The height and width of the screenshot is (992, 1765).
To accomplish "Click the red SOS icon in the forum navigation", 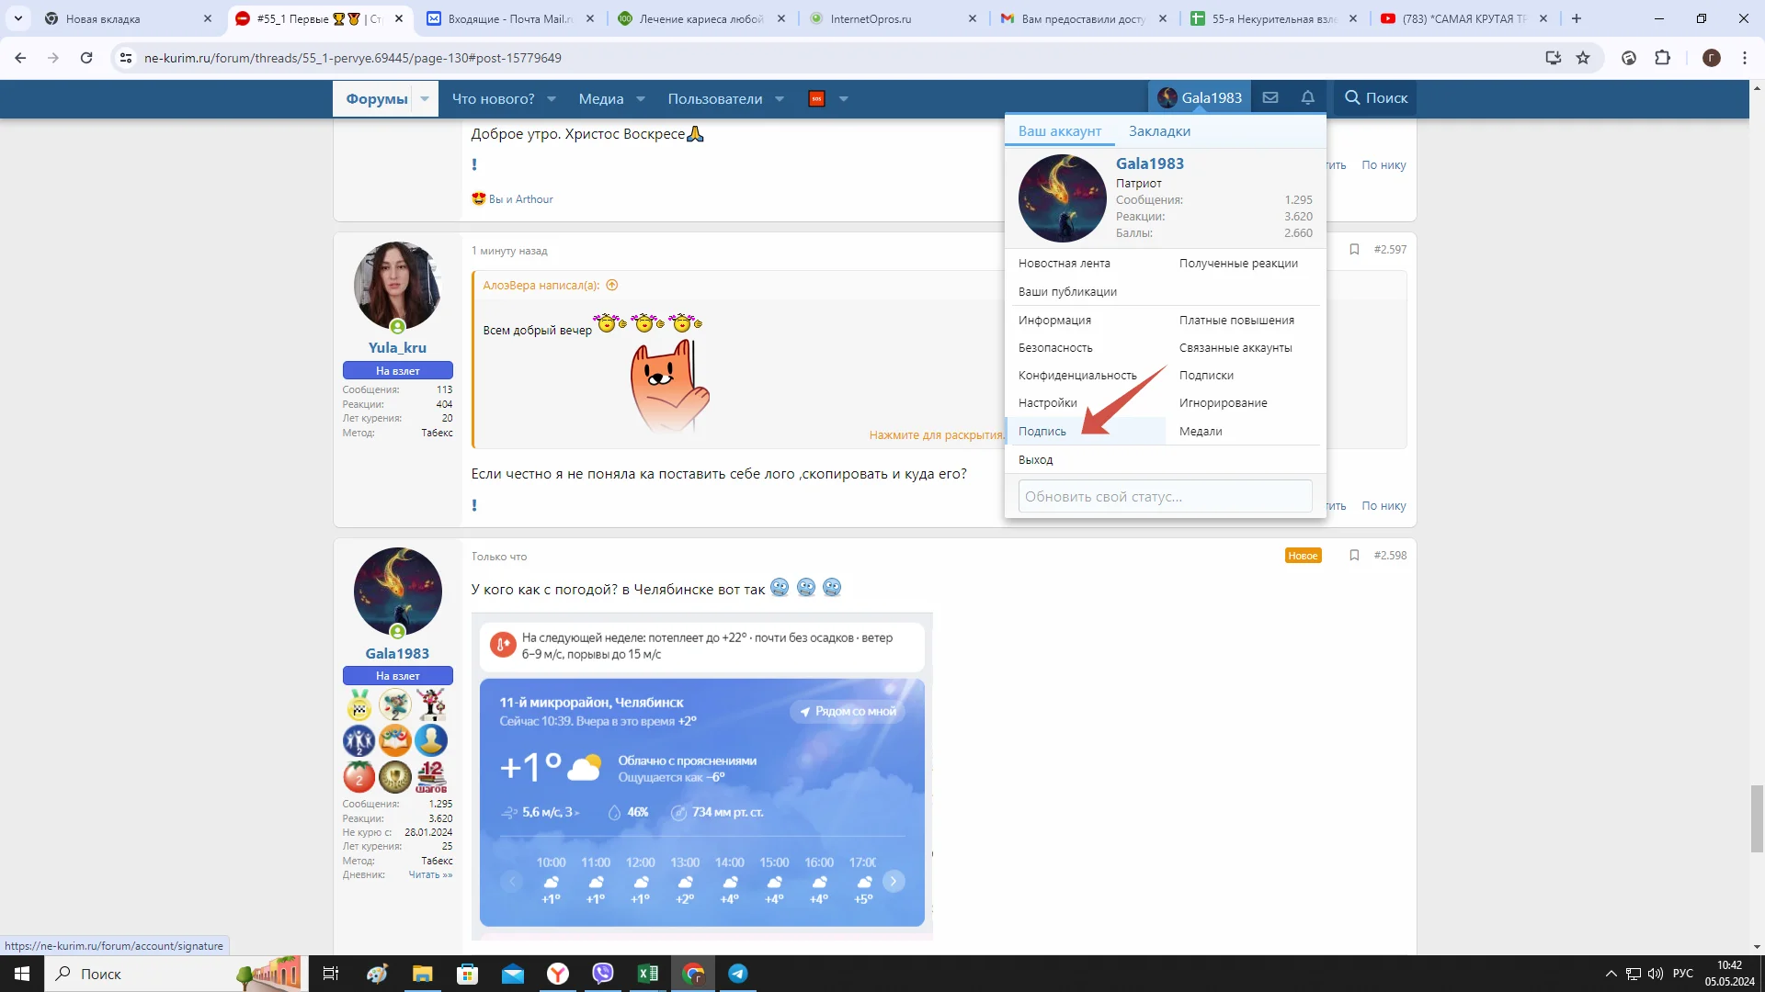I will click(815, 98).
